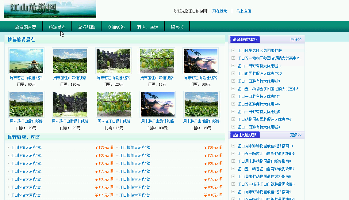Select the 最新旅游线路 tab header
Screen dimensions: 349x200
[245, 39]
